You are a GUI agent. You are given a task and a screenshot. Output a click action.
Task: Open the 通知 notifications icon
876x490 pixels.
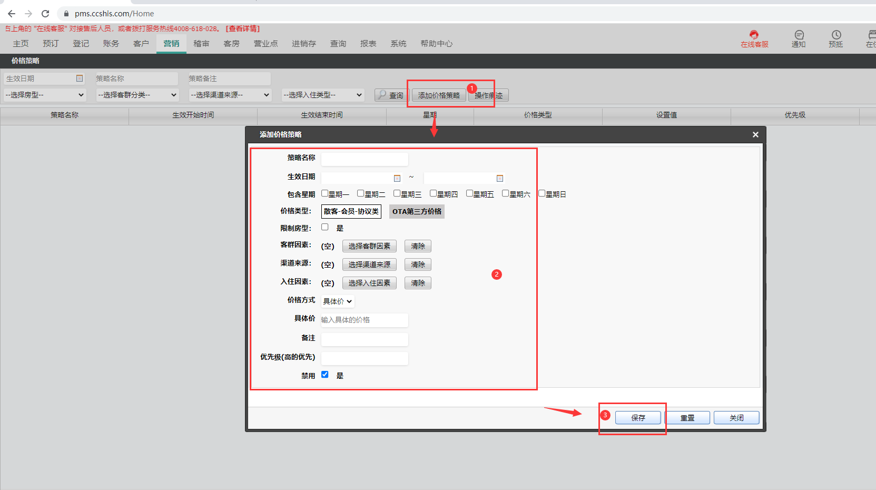[799, 39]
